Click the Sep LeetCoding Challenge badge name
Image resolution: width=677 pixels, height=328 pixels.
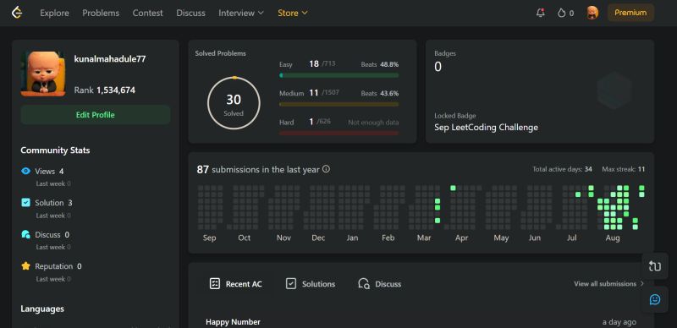486,128
